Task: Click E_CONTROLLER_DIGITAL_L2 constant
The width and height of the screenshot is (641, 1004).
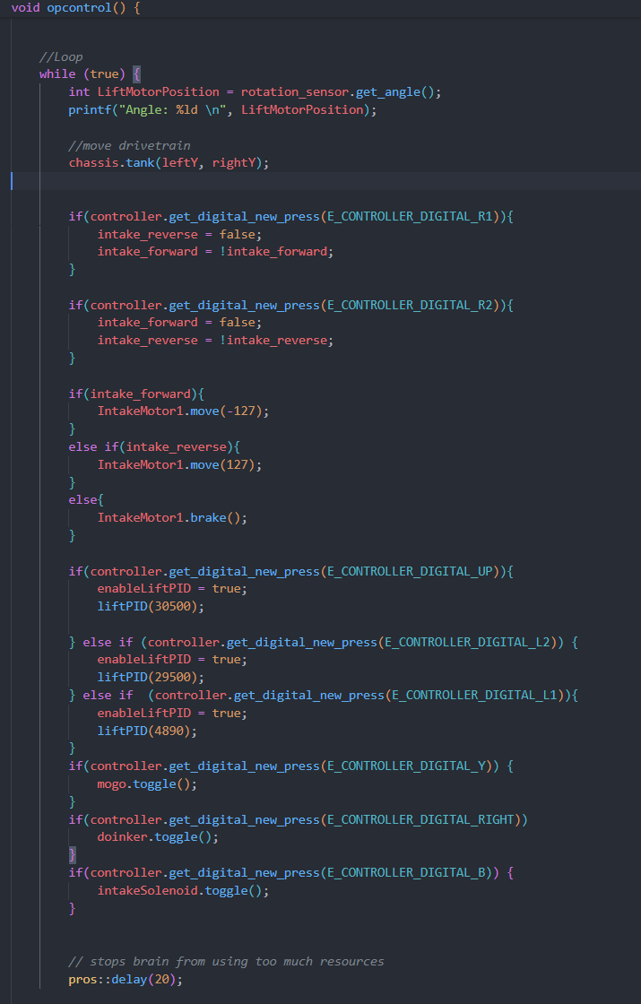Action: pos(467,642)
